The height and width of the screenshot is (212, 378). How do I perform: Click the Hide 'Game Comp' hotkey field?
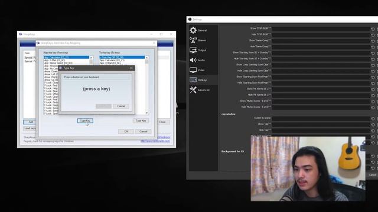(x=321, y=47)
